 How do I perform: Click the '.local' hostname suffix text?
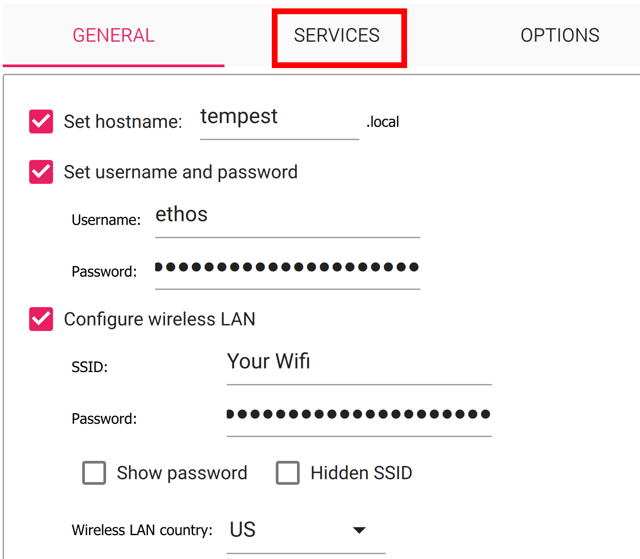pos(383,122)
